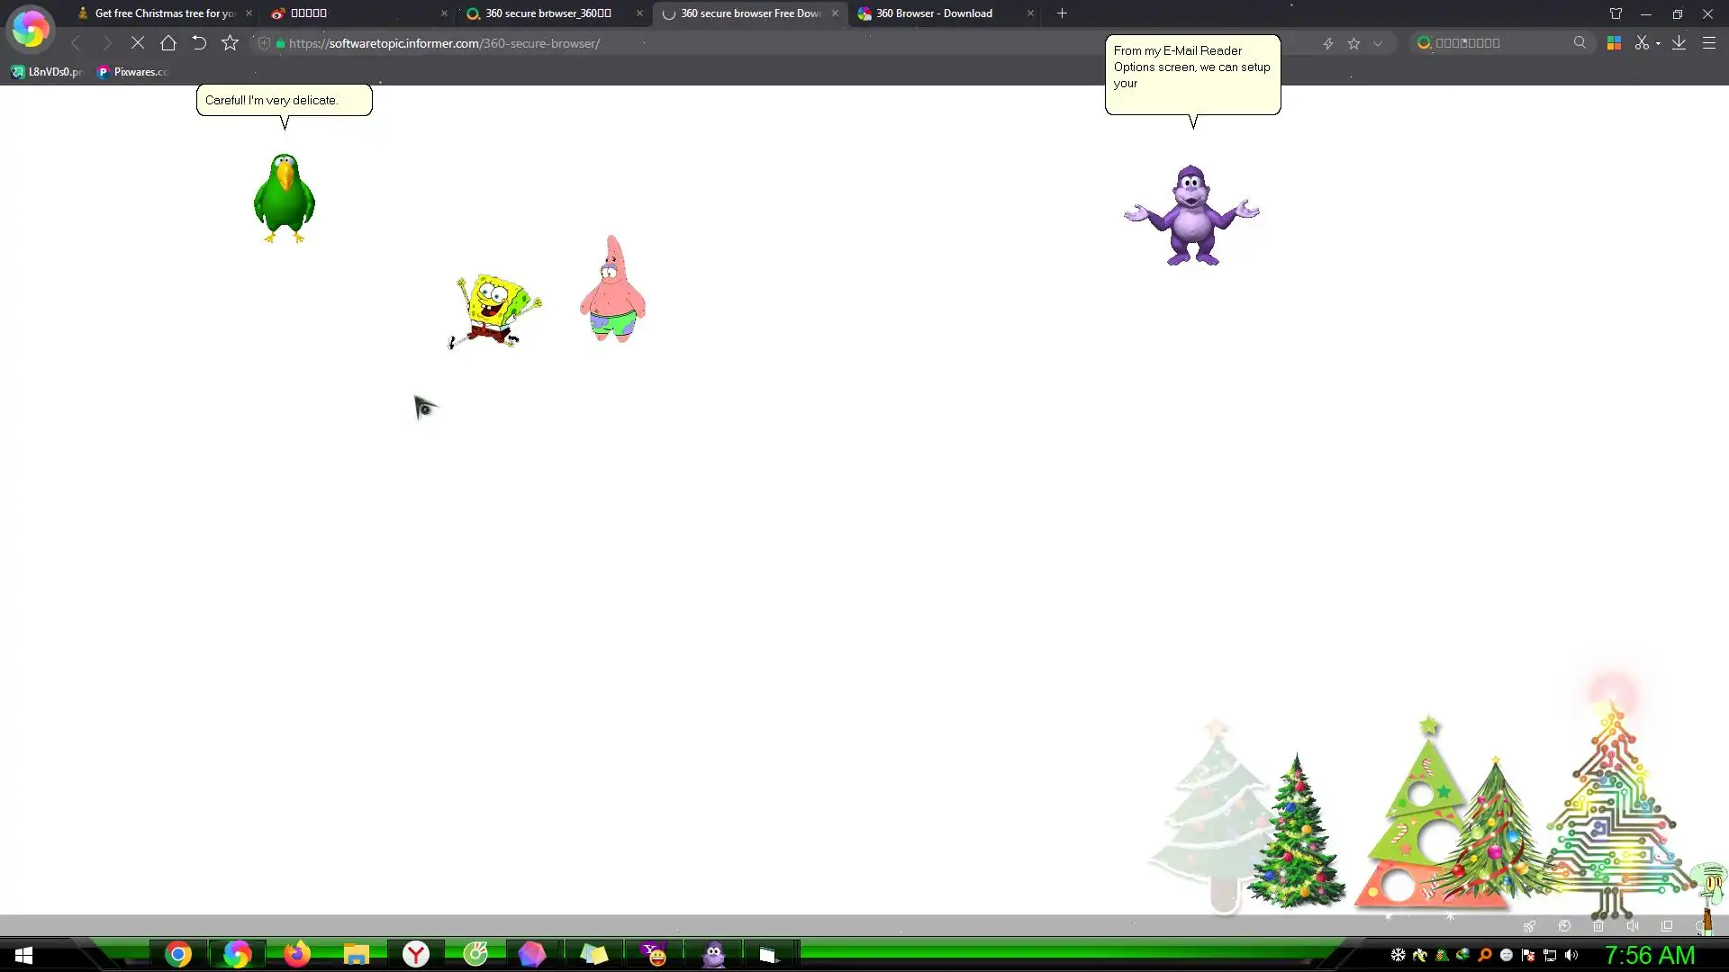Viewport: 1729px width, 972px height.
Task: Open the hamburger main menu
Action: pyautogui.click(x=1708, y=43)
